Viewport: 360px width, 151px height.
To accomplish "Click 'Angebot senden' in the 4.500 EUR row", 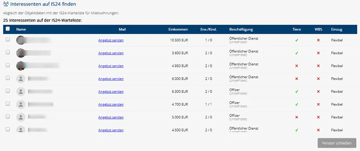I will click(111, 130).
